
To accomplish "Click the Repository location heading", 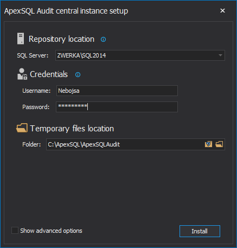I will 61,39.
